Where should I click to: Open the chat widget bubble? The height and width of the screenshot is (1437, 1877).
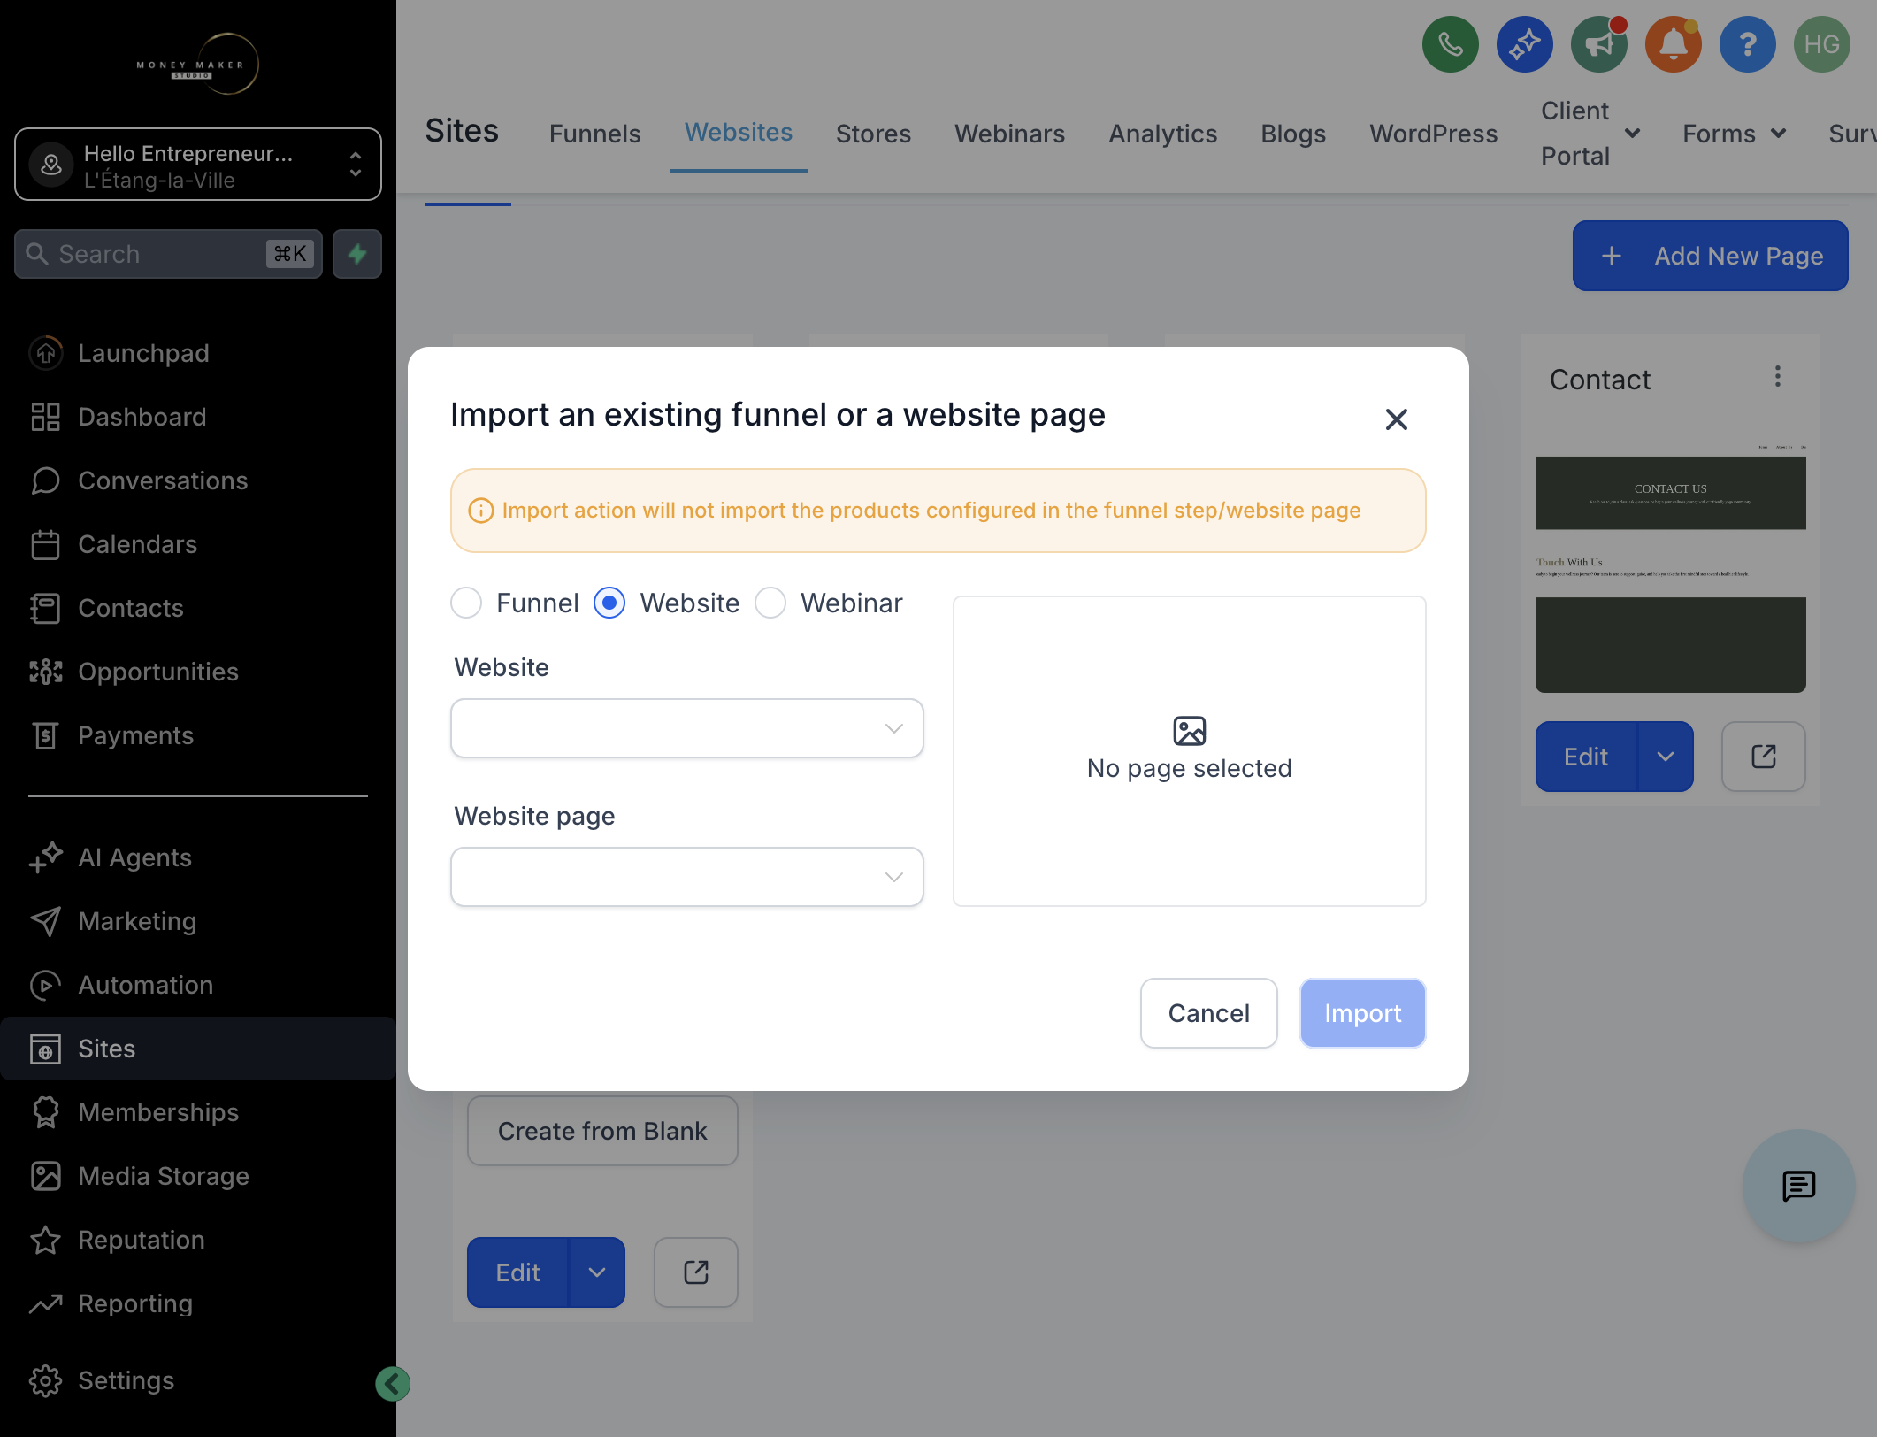[1798, 1186]
